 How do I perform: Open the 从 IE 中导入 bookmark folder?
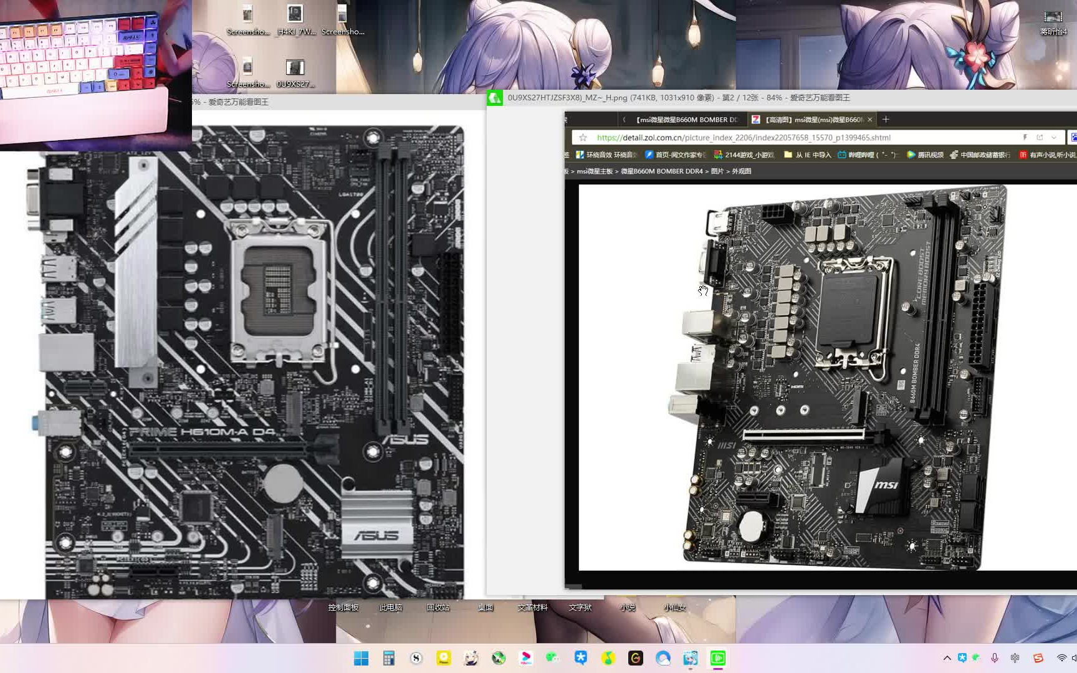(808, 155)
